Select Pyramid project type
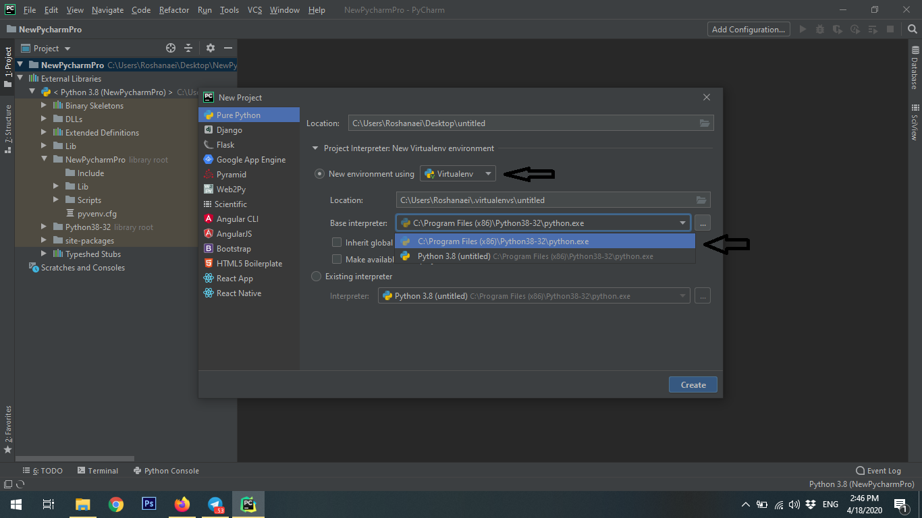The height and width of the screenshot is (518, 922). [248, 175]
